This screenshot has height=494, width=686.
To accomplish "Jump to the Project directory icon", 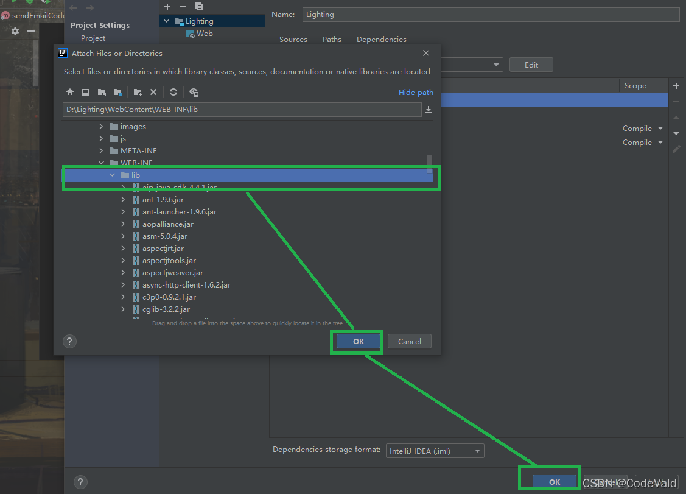I will tap(102, 92).
